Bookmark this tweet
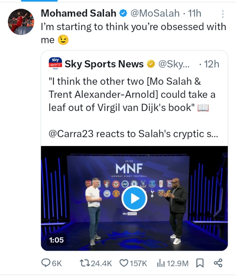The height and width of the screenshot is (278, 236). pyautogui.click(x=200, y=263)
